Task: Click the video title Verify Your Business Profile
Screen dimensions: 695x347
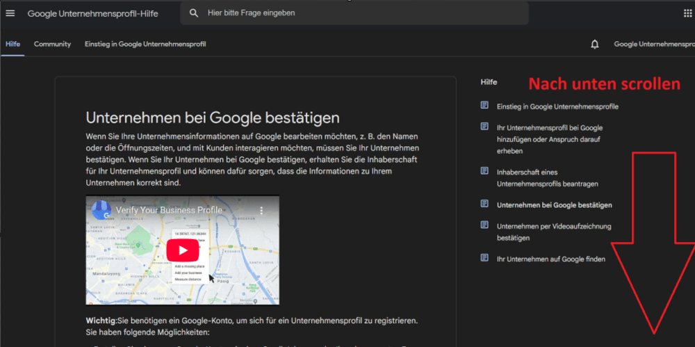Action: 170,210
